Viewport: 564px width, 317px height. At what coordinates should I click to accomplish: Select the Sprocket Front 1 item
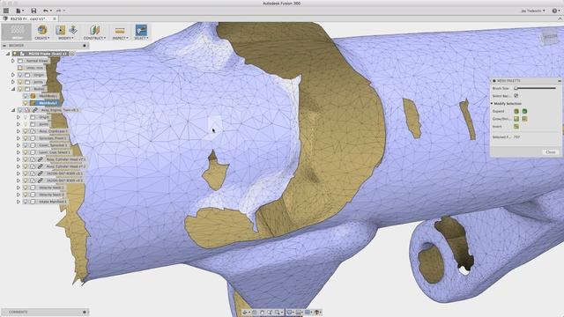[53, 138]
